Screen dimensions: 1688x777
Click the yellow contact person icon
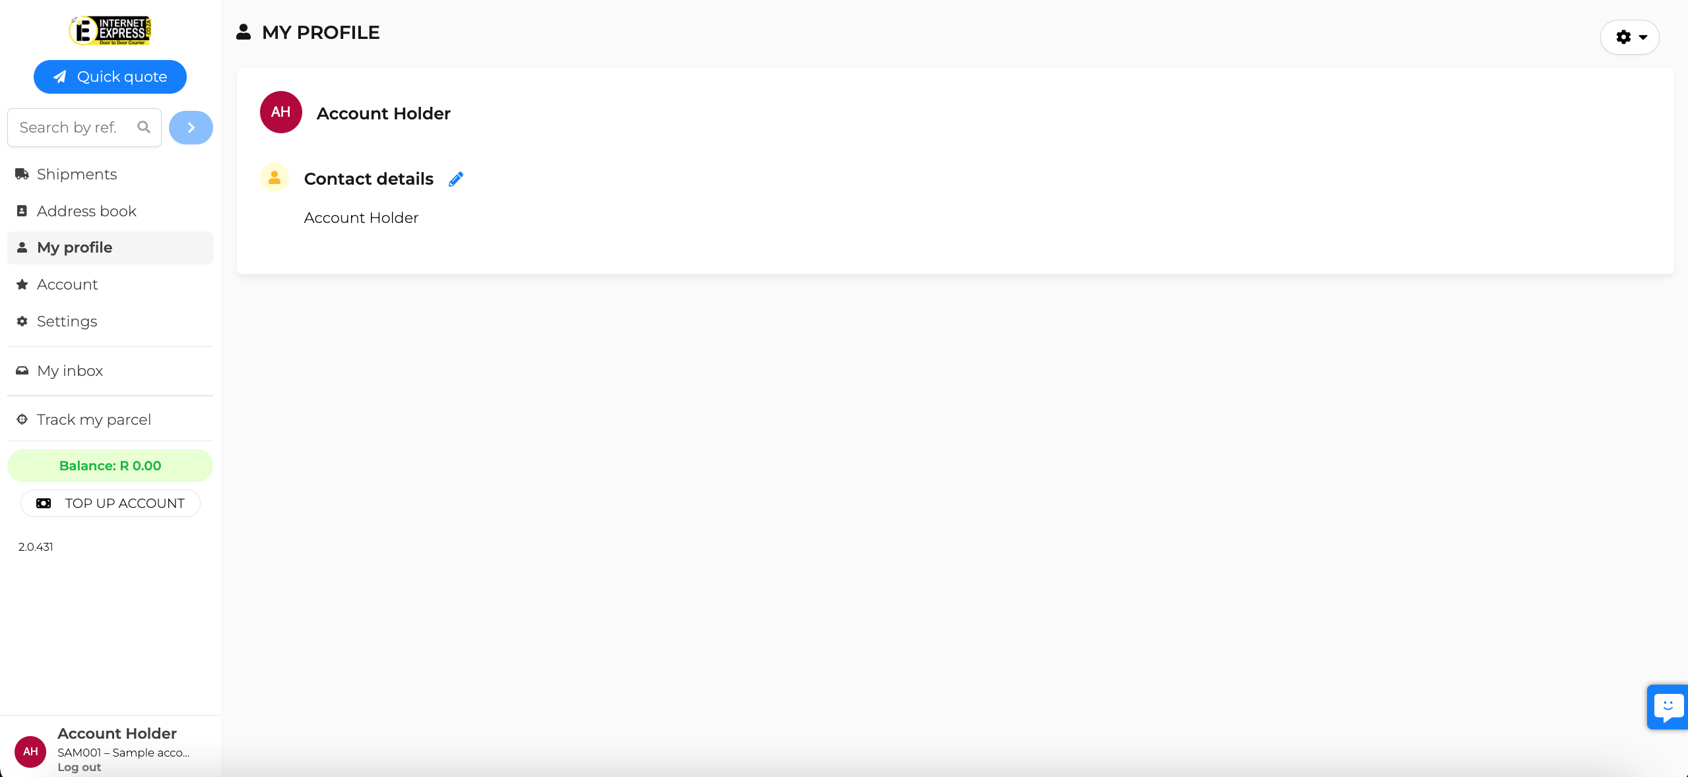coord(275,177)
